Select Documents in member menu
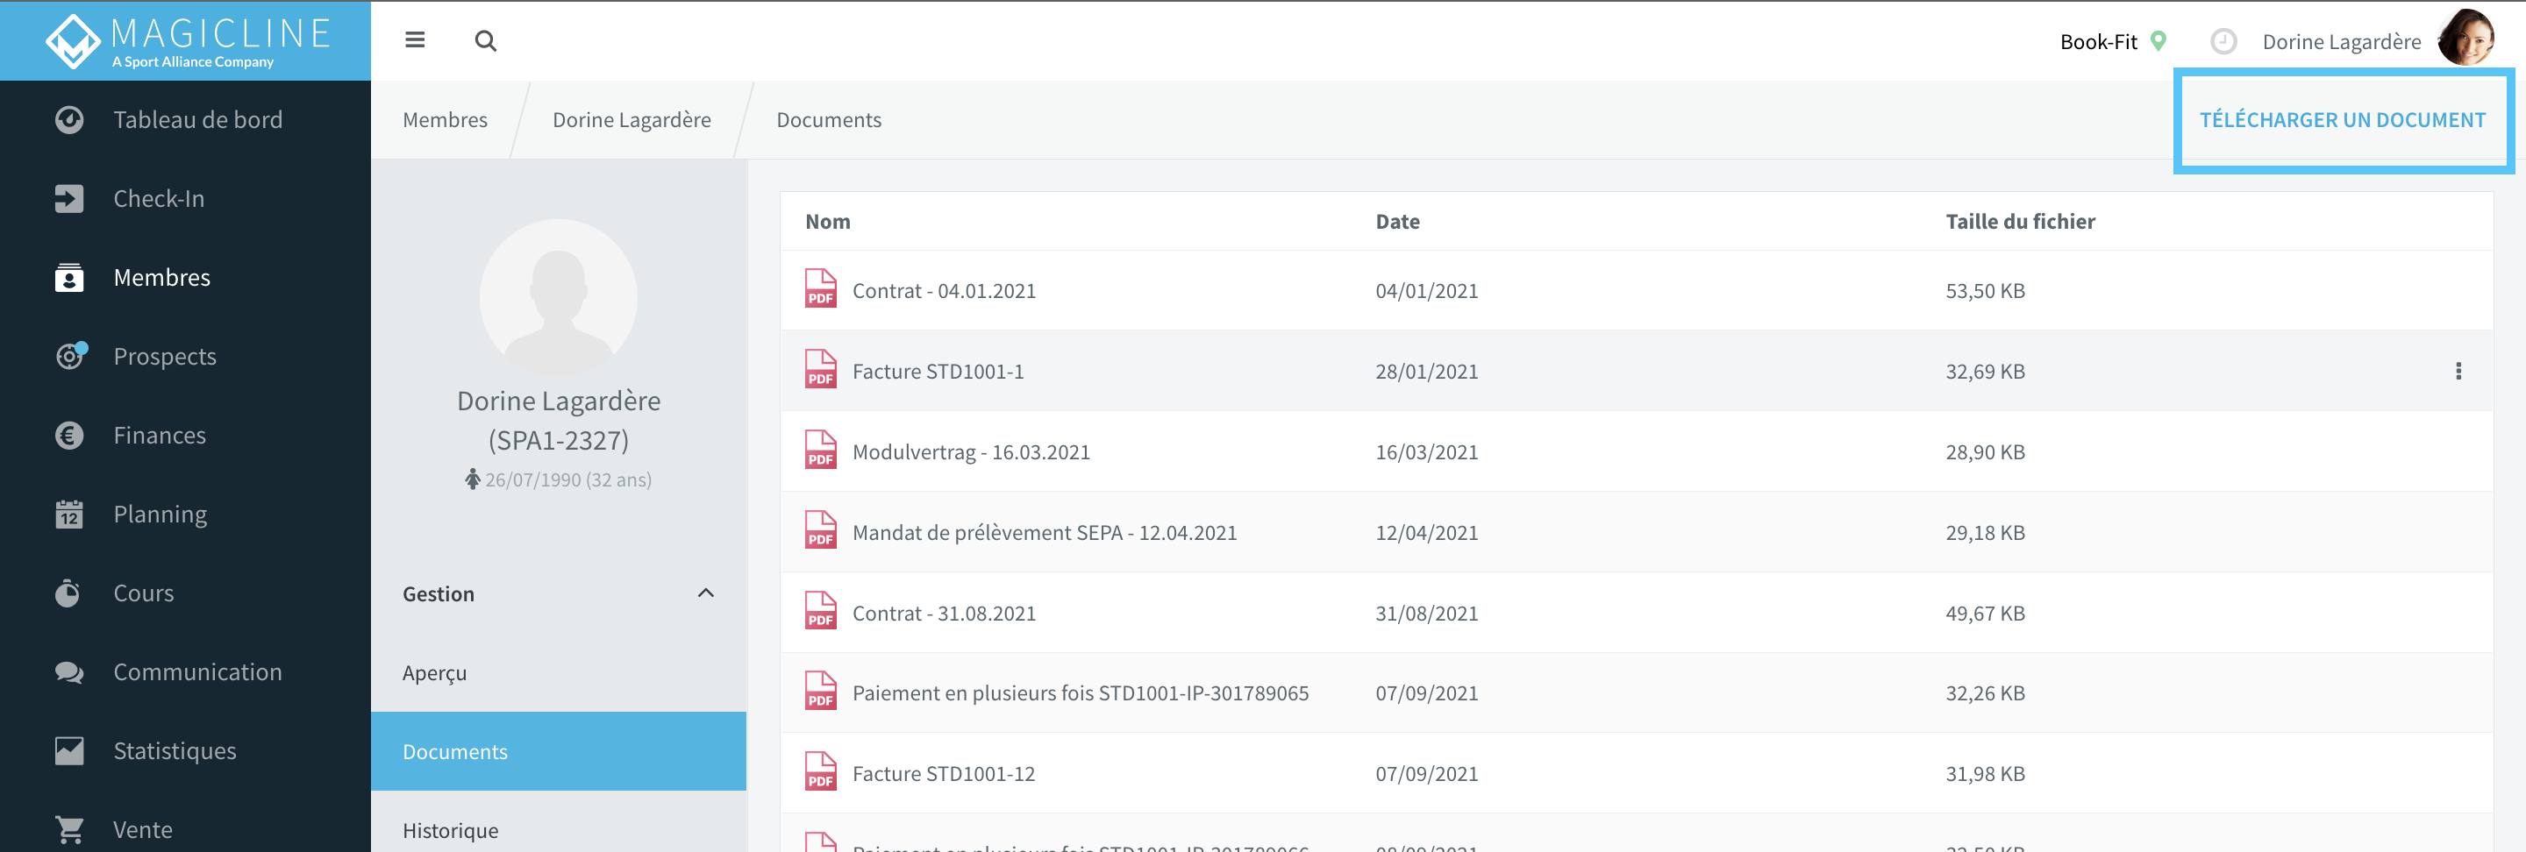 [x=558, y=751]
